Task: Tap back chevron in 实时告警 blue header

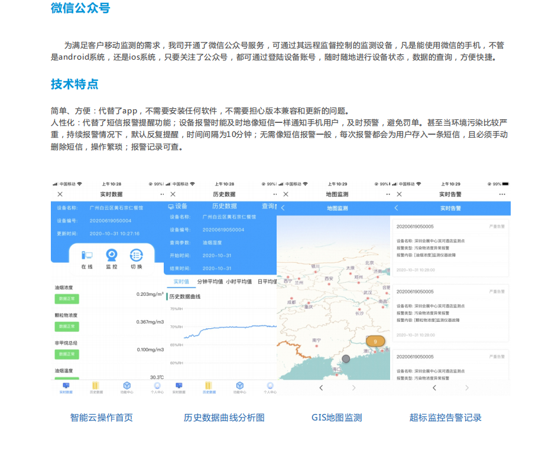Action: coord(396,208)
